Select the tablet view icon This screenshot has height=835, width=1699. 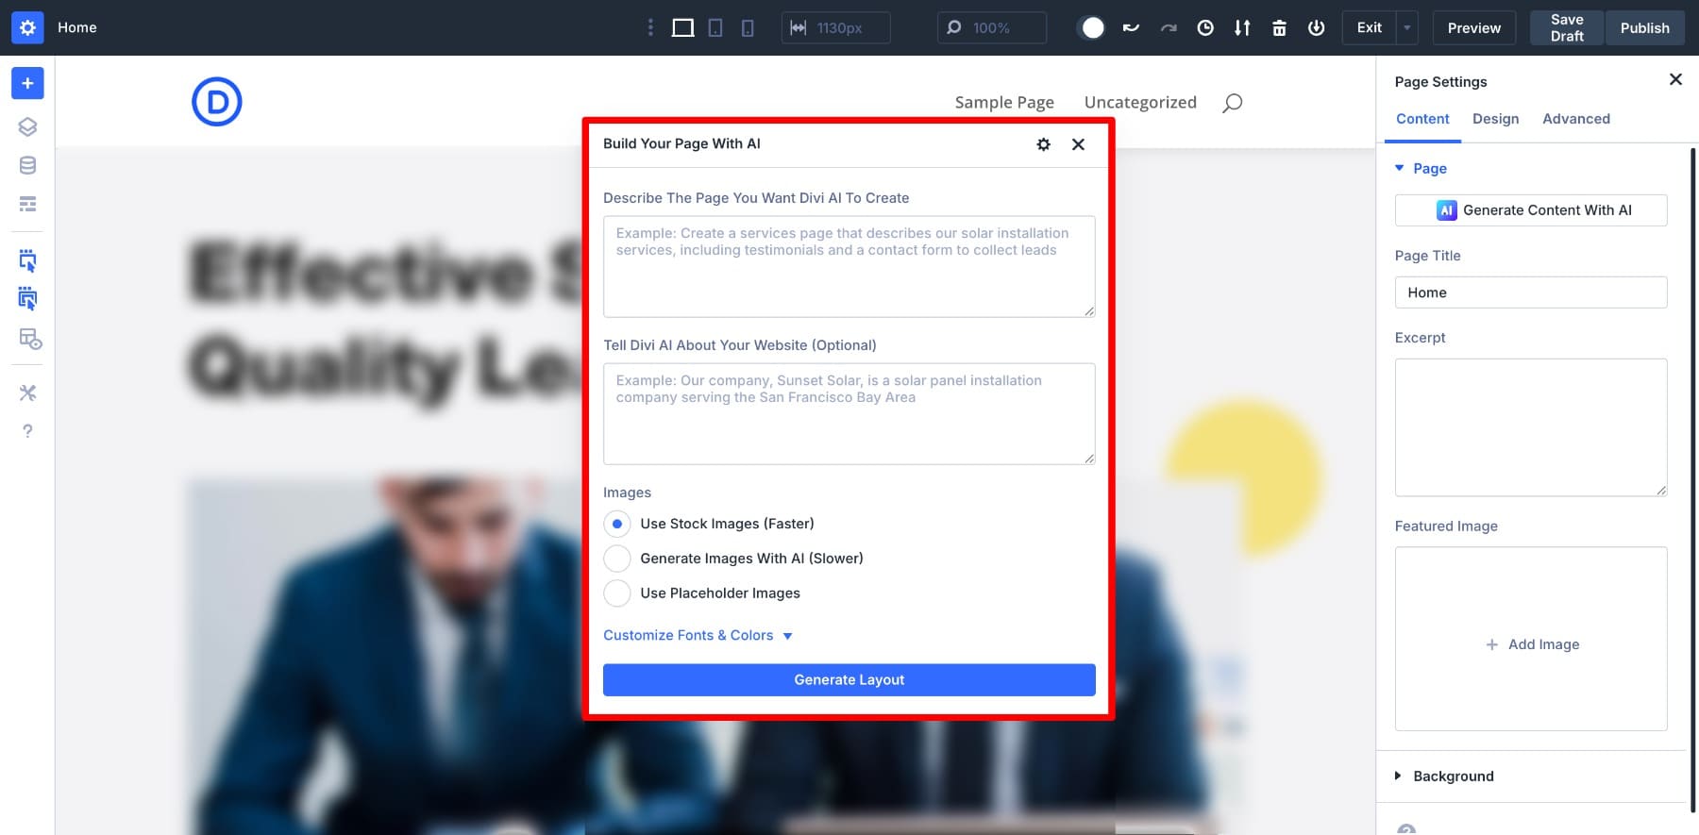pyautogui.click(x=715, y=28)
